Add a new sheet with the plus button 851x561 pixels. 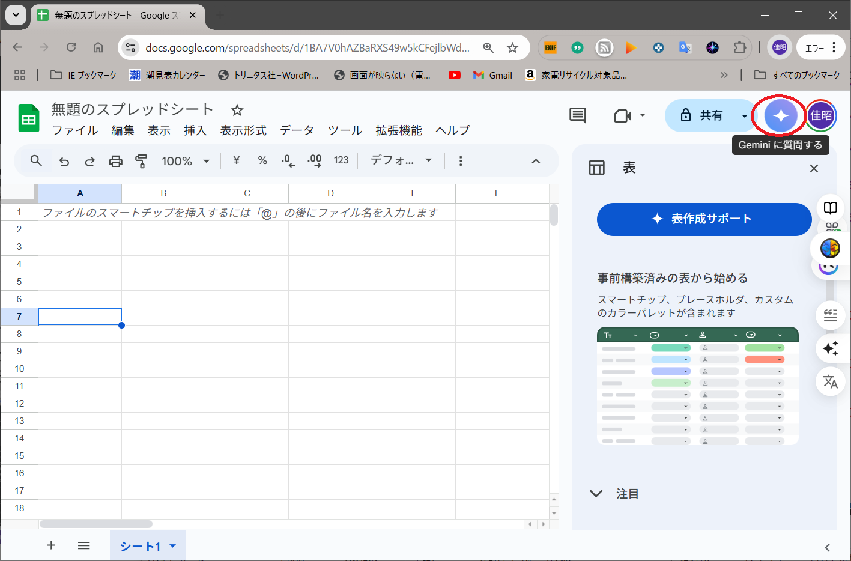click(51, 545)
